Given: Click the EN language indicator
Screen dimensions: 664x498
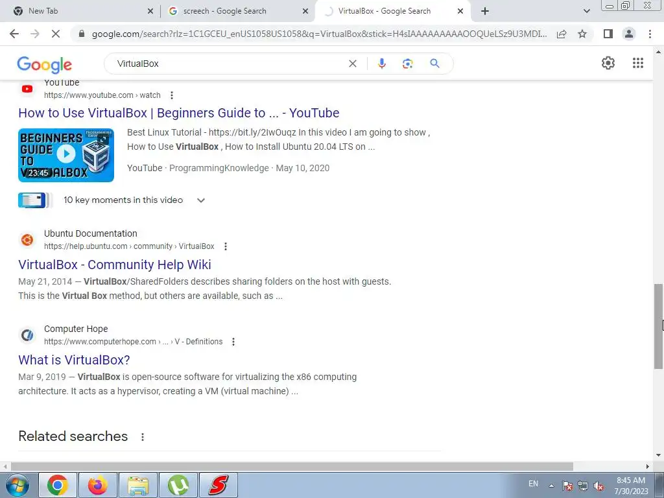Looking at the screenshot, I should (x=533, y=484).
